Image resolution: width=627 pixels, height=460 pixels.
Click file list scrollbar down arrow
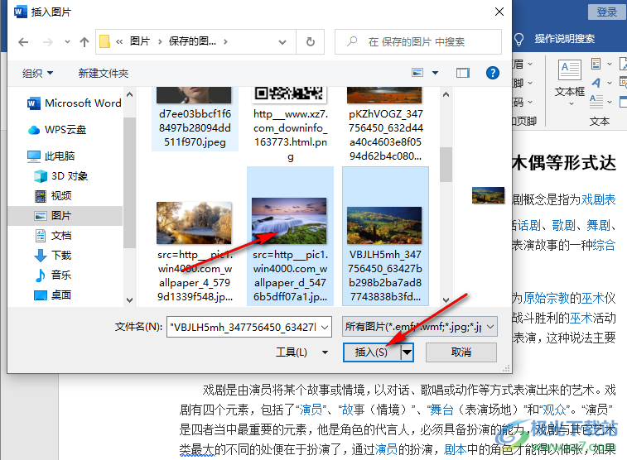tap(446, 299)
